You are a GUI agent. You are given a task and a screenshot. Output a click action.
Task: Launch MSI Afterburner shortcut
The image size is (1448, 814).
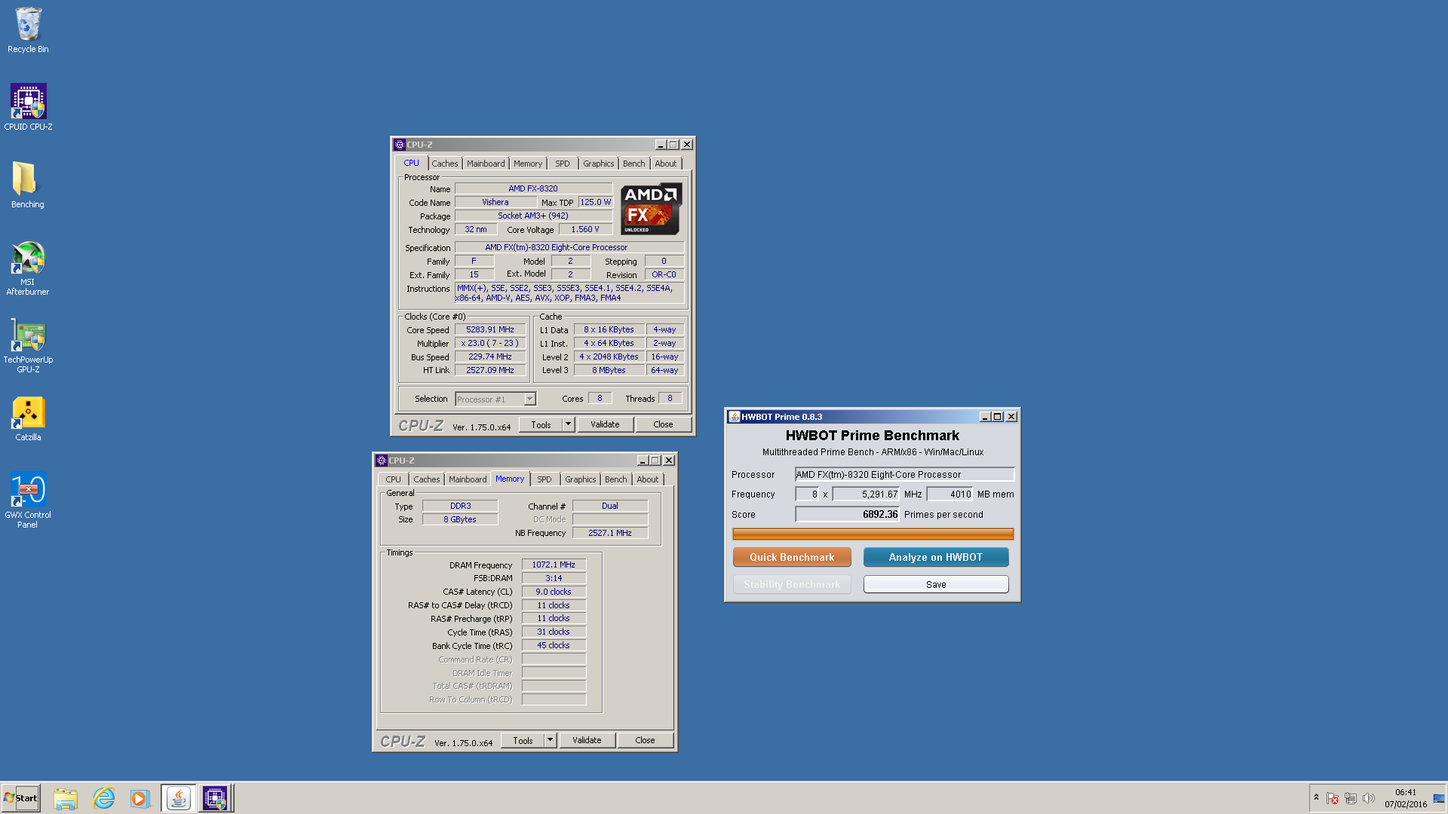tap(28, 268)
